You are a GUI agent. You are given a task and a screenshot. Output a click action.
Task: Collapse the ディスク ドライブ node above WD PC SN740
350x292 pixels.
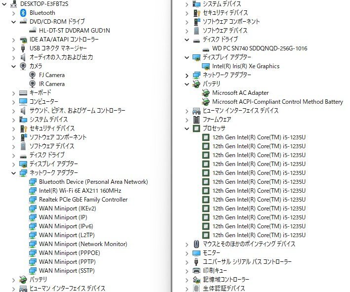(187, 40)
